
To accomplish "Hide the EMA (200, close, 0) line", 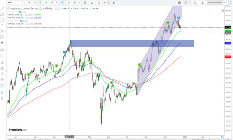I will tap(27, 24).
